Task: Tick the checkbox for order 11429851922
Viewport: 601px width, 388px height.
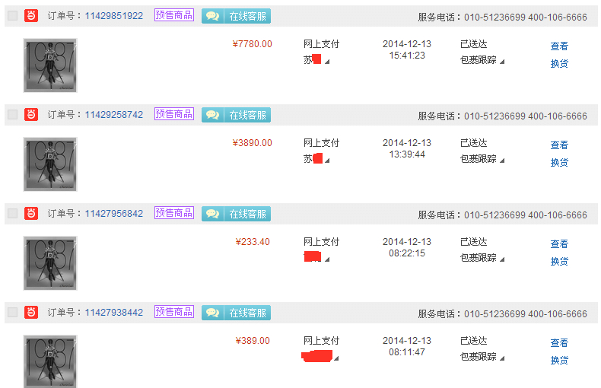Action: [12, 15]
